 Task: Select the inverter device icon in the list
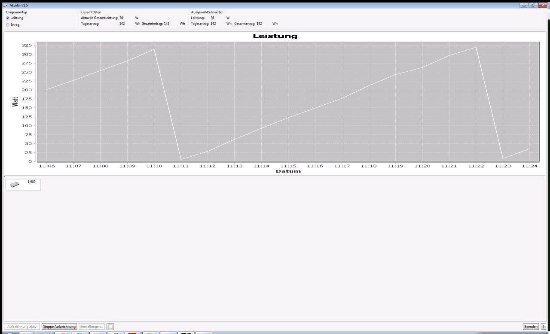15,184
